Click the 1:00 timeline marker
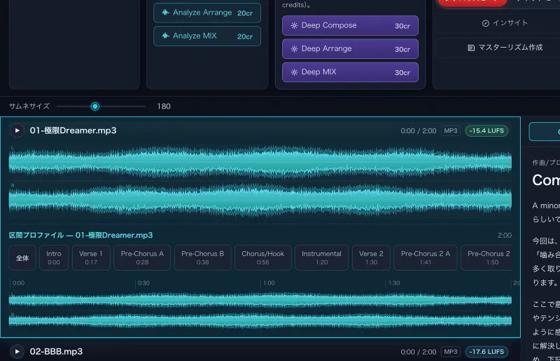560x361 pixels. (x=269, y=283)
